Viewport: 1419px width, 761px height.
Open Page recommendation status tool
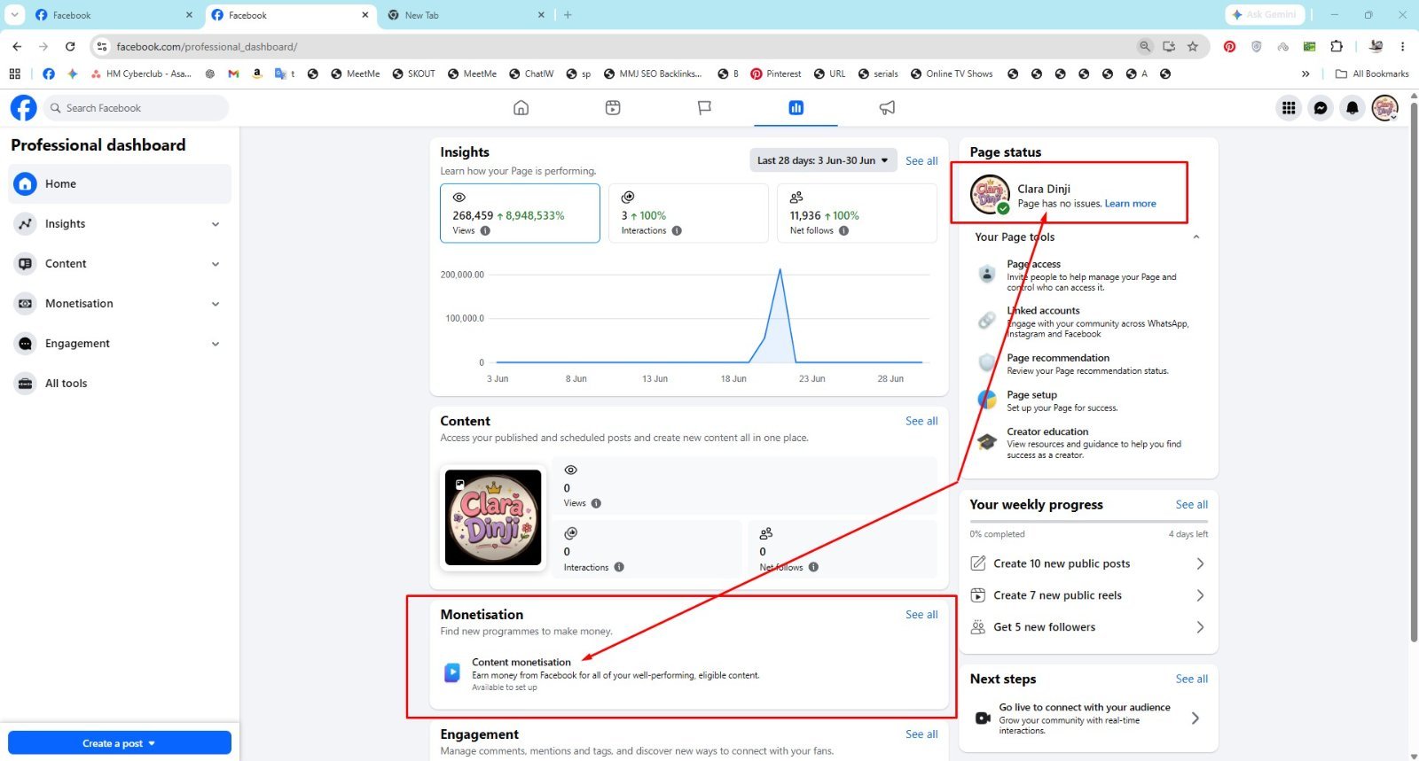click(1088, 363)
